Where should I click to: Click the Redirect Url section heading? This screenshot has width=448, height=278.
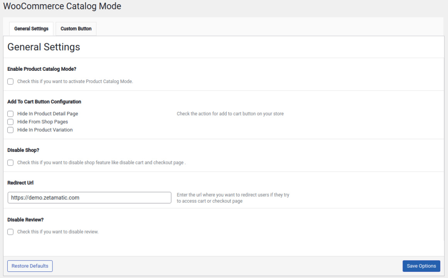coord(20,182)
